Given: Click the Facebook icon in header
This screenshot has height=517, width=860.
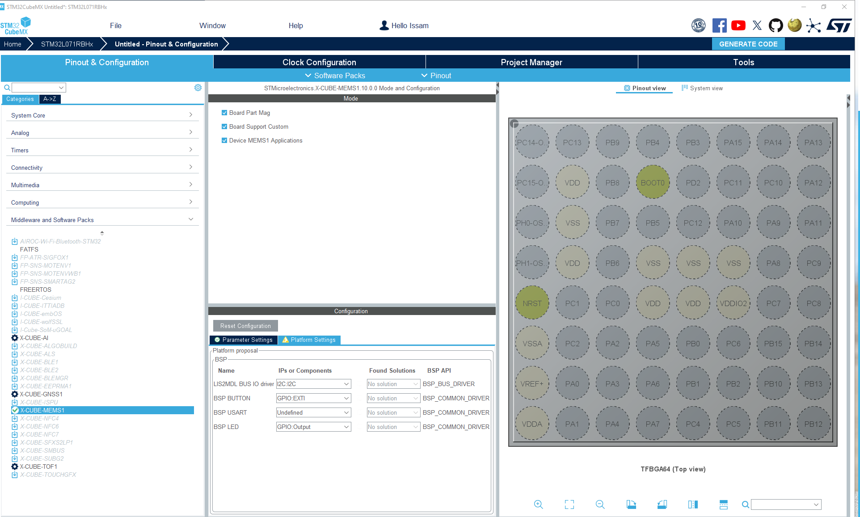Looking at the screenshot, I should pyautogui.click(x=719, y=25).
